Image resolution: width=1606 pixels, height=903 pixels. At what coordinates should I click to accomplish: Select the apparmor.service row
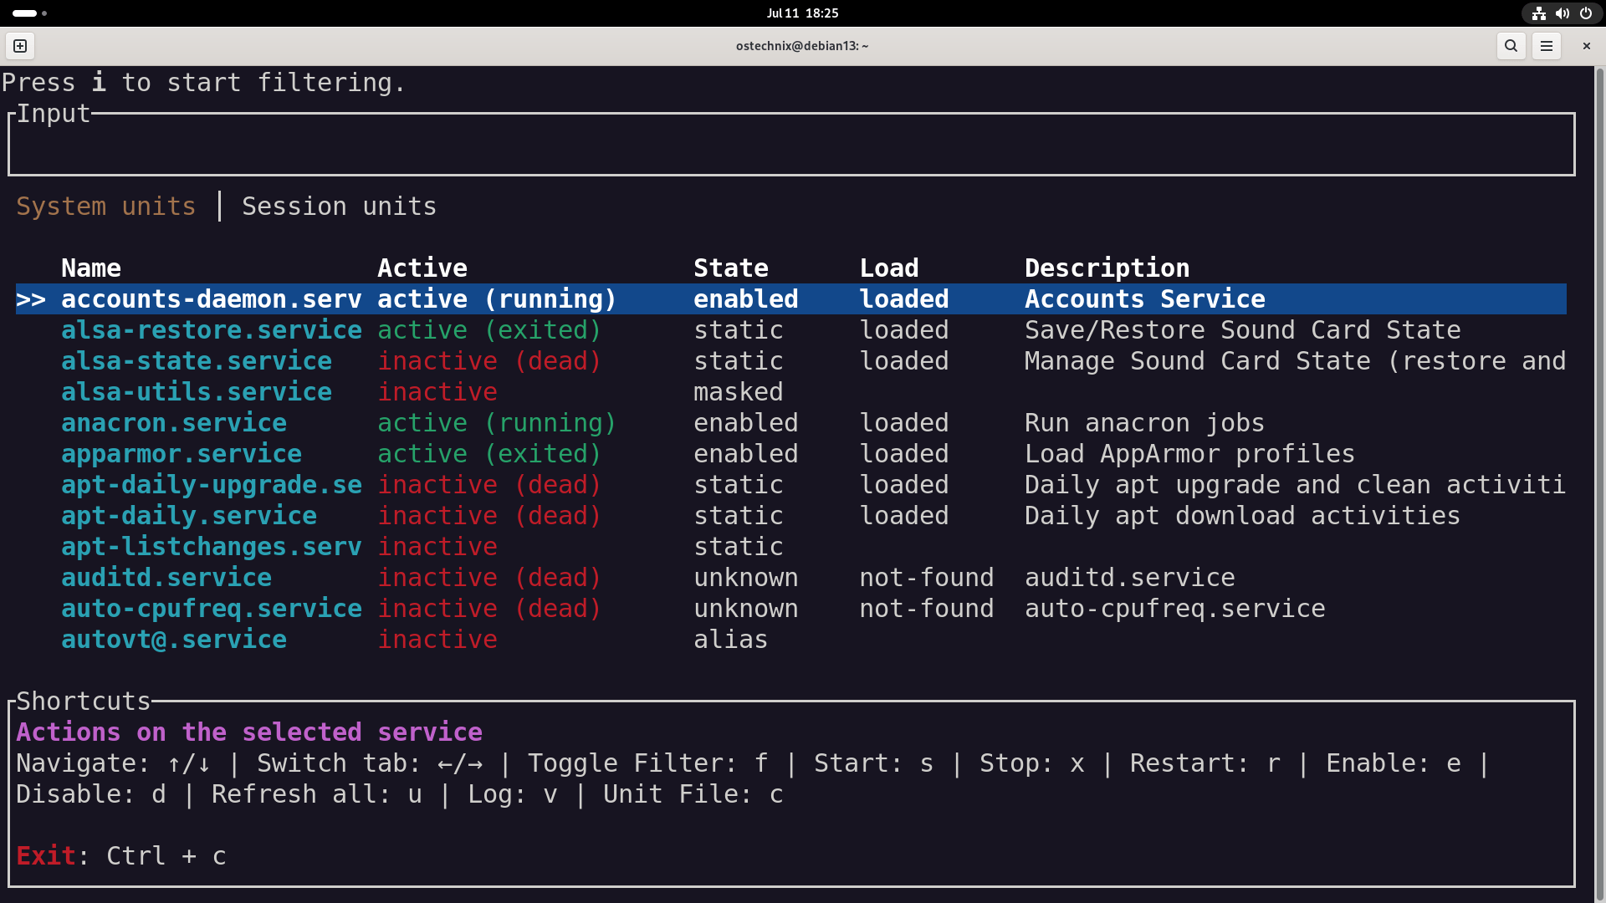181,453
